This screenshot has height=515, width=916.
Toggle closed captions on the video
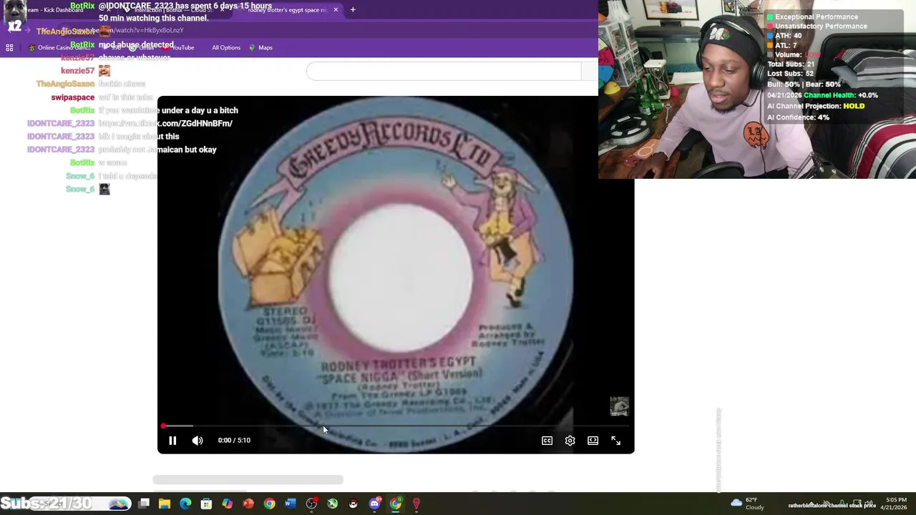547,441
